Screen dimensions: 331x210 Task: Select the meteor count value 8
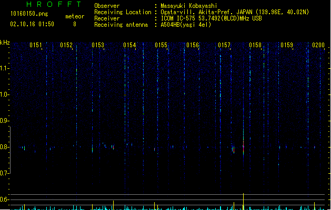tap(75, 24)
